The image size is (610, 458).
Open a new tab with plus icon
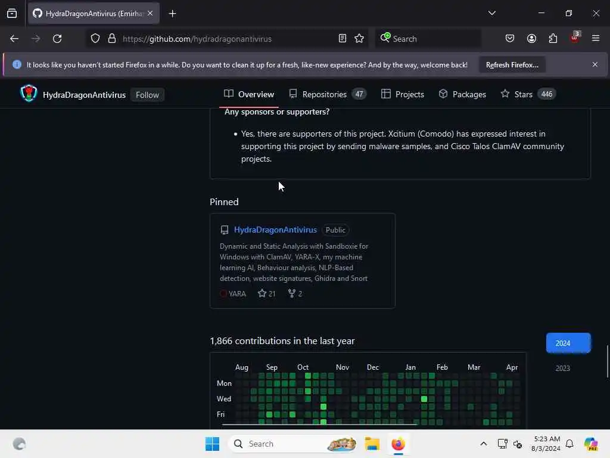pos(172,14)
